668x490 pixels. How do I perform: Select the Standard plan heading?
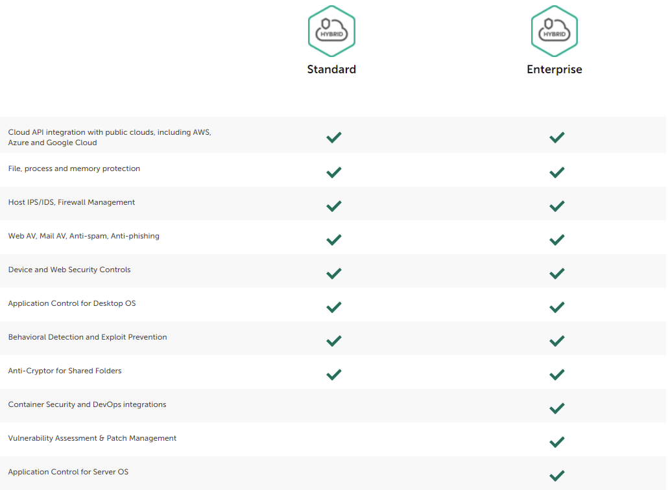[x=331, y=69]
